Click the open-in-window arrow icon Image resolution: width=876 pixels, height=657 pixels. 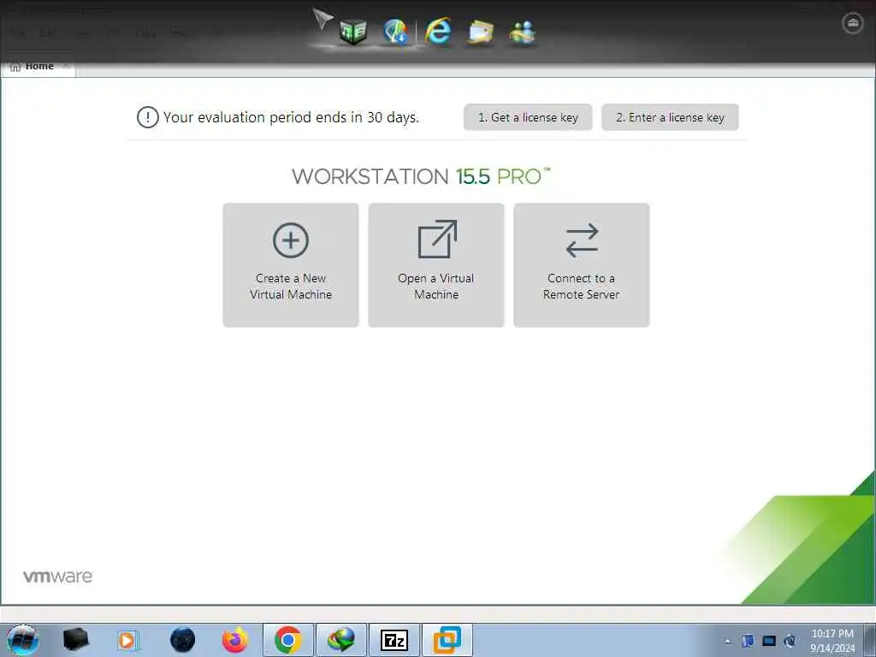click(437, 240)
